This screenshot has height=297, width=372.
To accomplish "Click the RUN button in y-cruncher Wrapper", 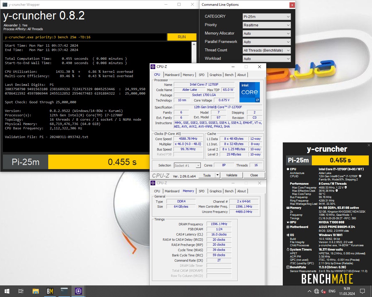I will 182,37.
